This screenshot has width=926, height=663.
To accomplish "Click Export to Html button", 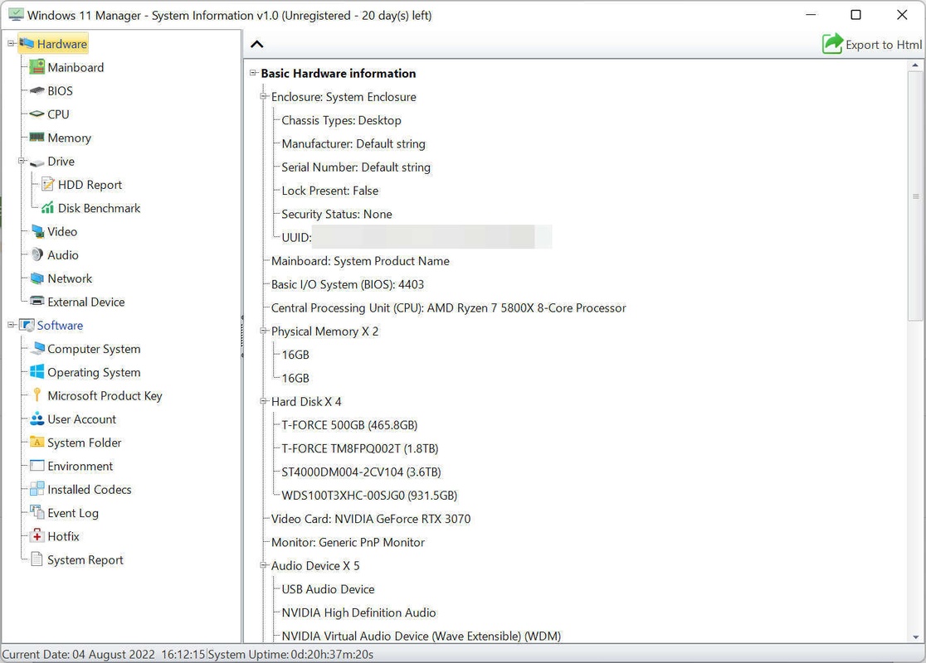I will 872,45.
